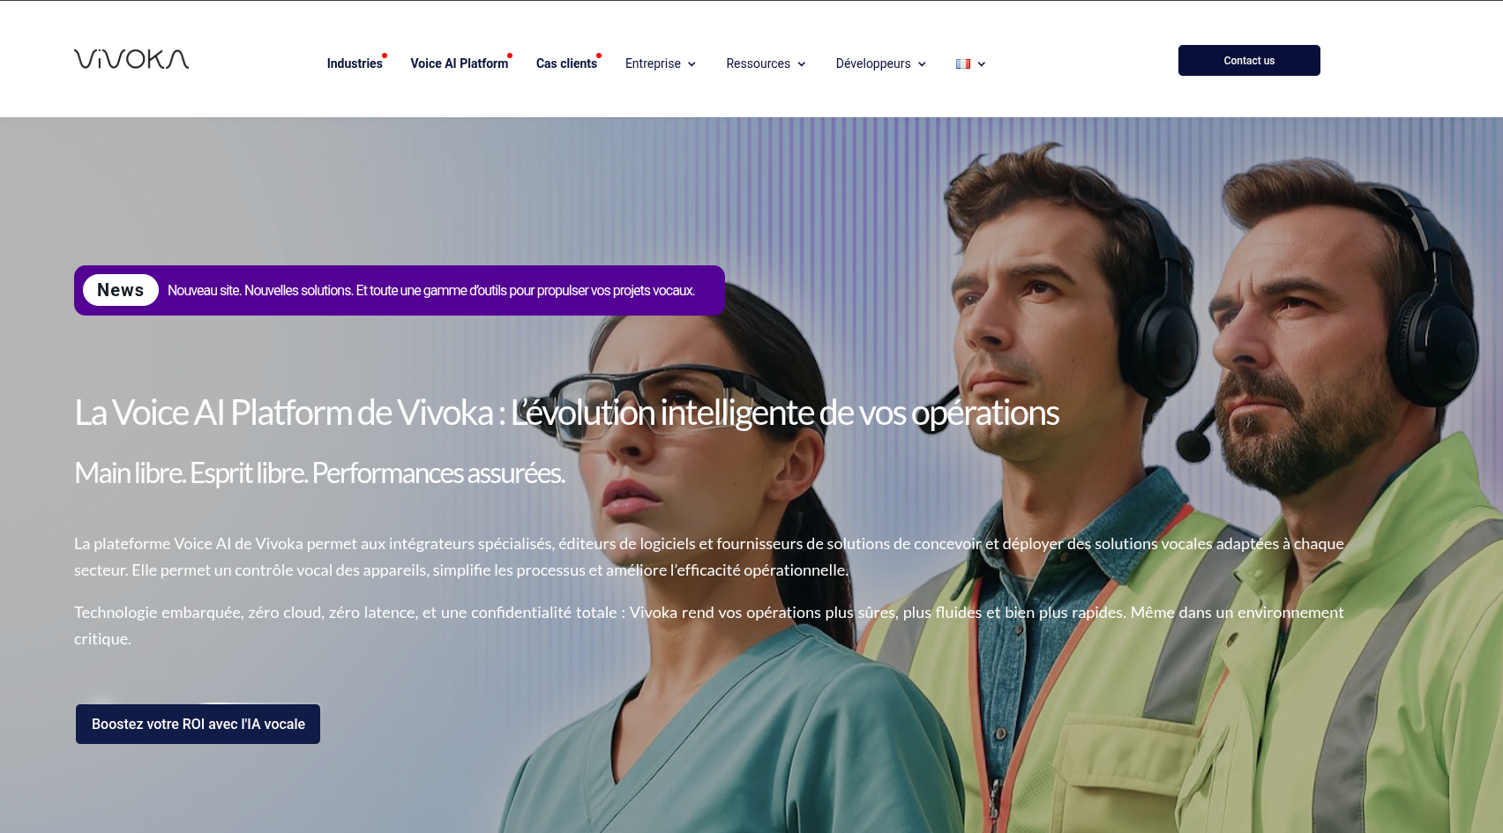Expand the Ressources dropdown chevron
The height and width of the screenshot is (833, 1503).
click(x=801, y=64)
